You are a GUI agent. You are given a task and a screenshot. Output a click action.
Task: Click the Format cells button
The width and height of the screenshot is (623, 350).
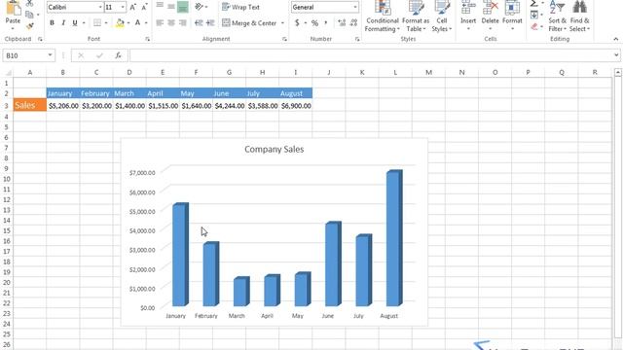(512, 16)
